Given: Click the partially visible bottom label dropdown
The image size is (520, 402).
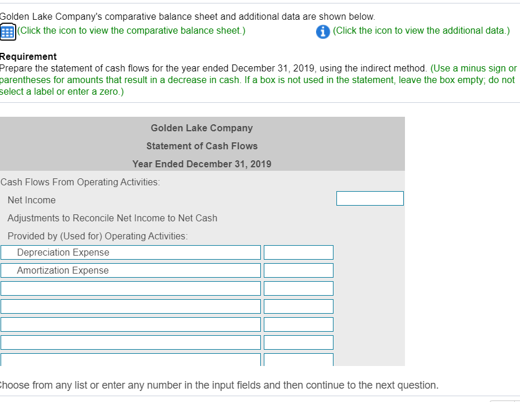Looking at the screenshot, I should (x=130, y=359).
